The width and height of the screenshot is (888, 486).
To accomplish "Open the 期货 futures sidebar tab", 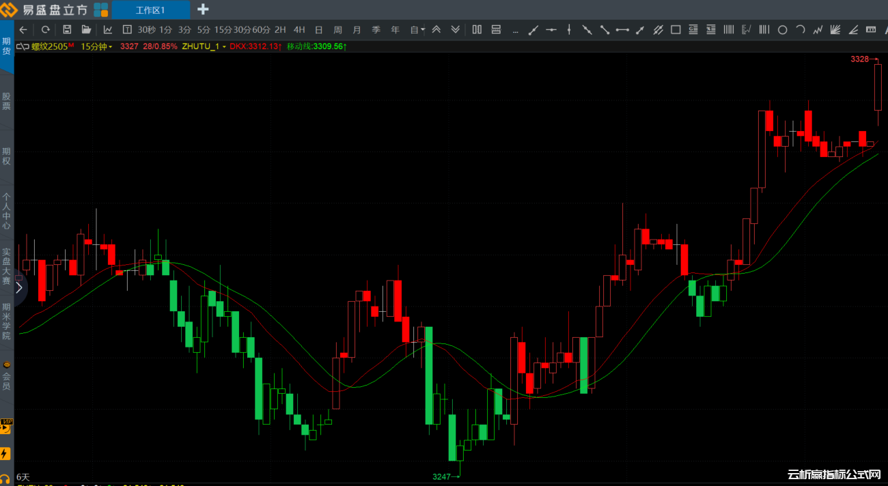I will pyautogui.click(x=7, y=46).
